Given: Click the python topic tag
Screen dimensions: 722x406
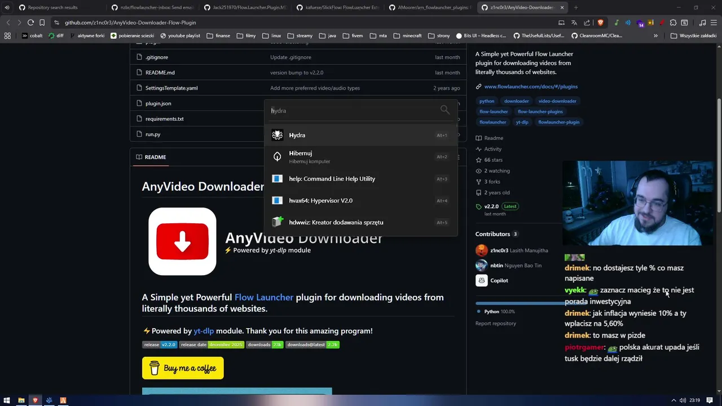Looking at the screenshot, I should (x=487, y=101).
